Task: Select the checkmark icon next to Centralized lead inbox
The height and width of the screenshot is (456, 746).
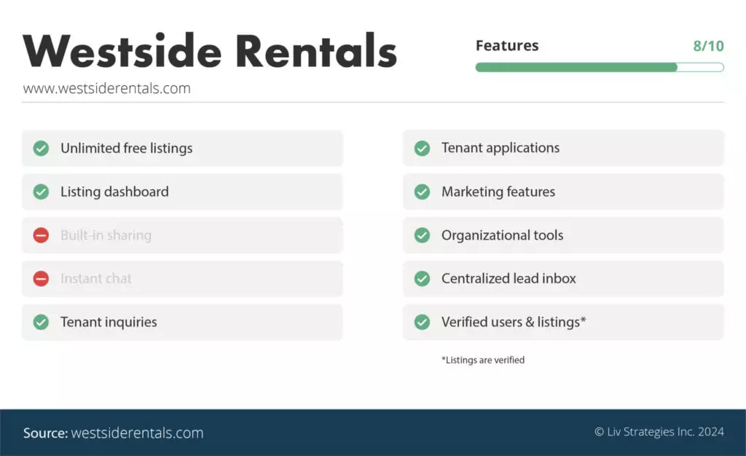Action: pos(422,278)
